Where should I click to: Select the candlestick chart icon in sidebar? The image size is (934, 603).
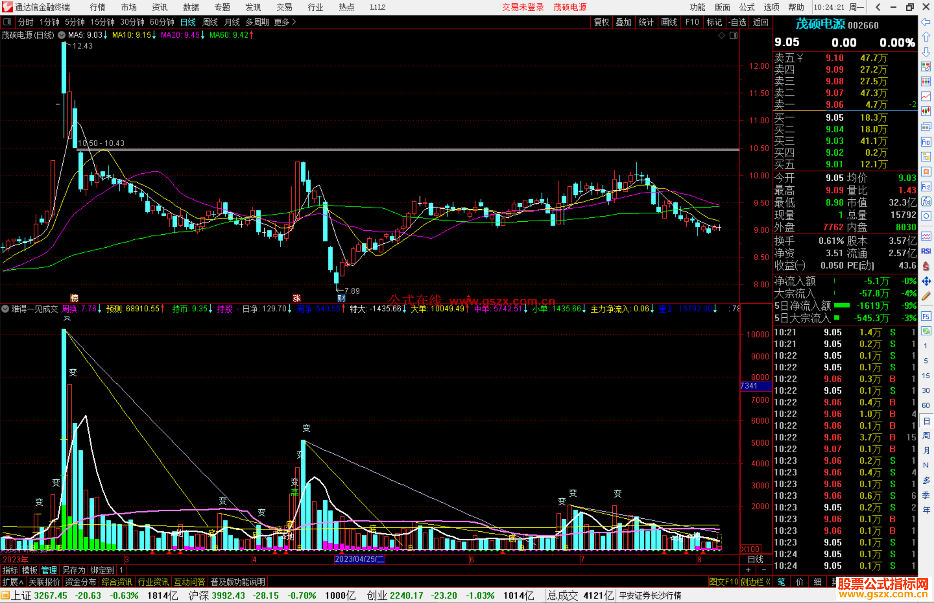[926, 112]
